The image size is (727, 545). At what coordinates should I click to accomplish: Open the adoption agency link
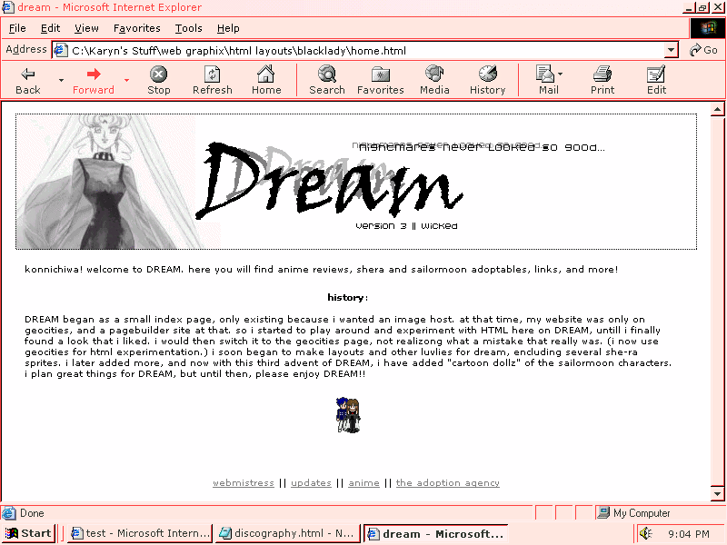tap(447, 483)
